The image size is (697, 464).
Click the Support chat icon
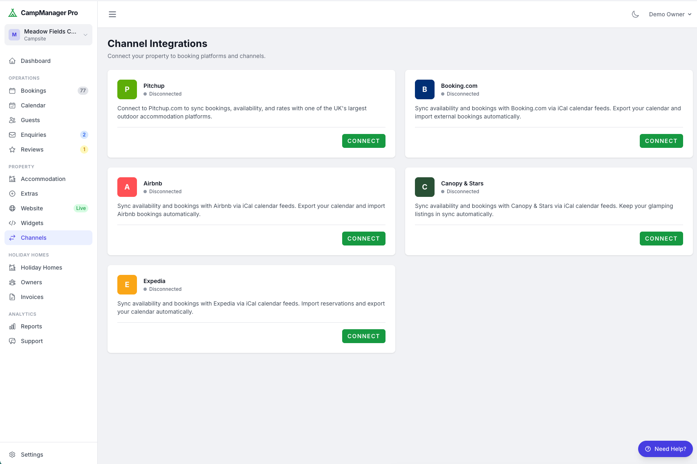click(12, 341)
